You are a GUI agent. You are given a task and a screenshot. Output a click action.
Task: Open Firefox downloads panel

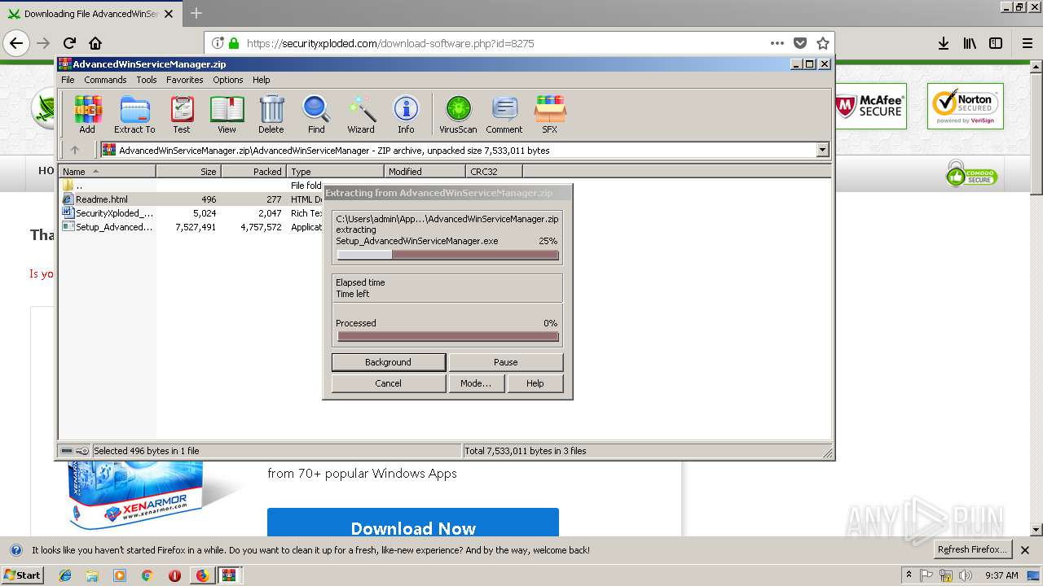[943, 43]
